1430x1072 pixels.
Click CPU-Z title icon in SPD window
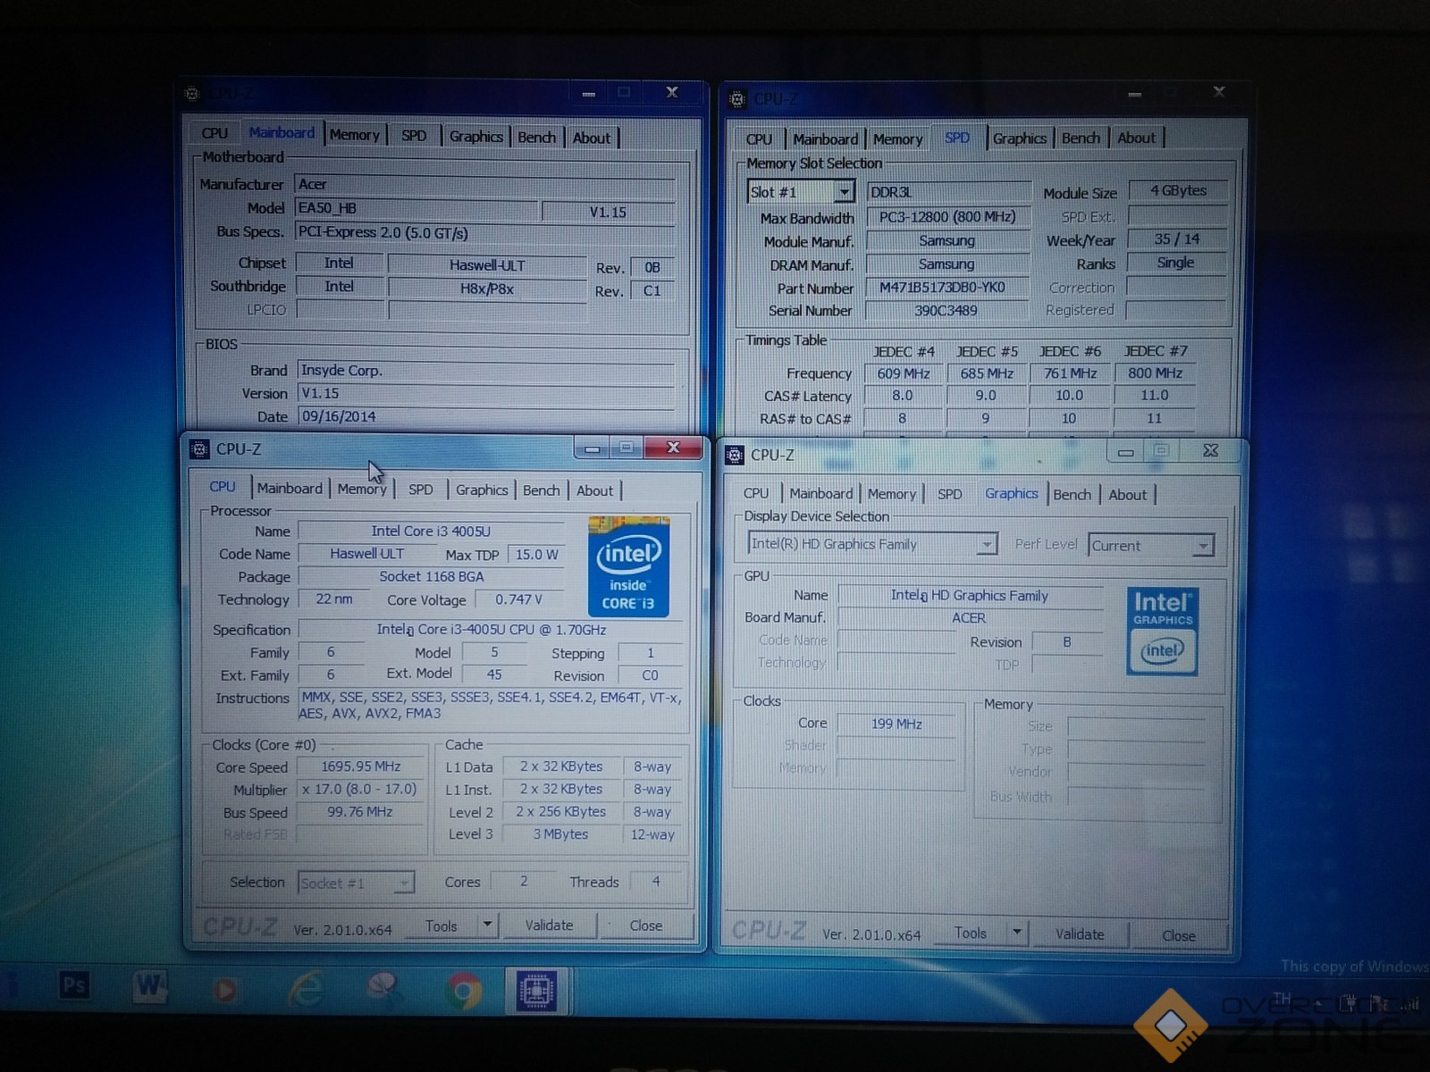736,99
